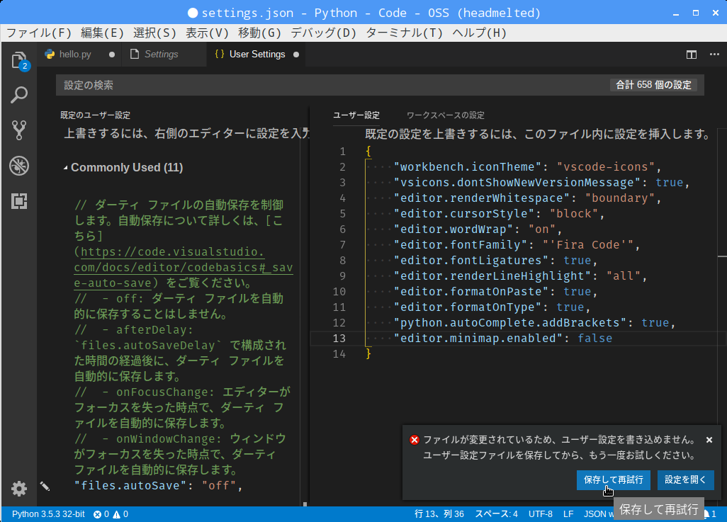Open the 選択(S) menu

coord(155,33)
